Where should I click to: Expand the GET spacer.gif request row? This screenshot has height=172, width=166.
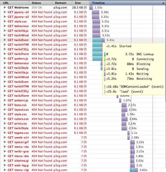click(x=5, y=142)
